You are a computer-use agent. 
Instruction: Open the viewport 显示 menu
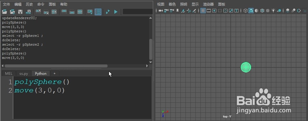(195, 4)
